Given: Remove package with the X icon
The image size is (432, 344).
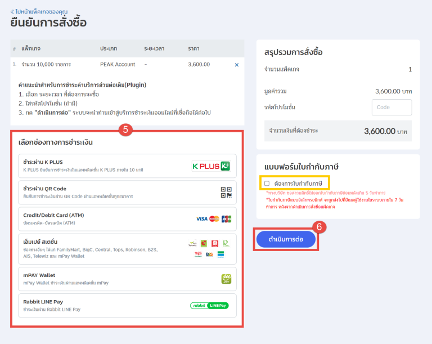Looking at the screenshot, I should [x=236, y=65].
